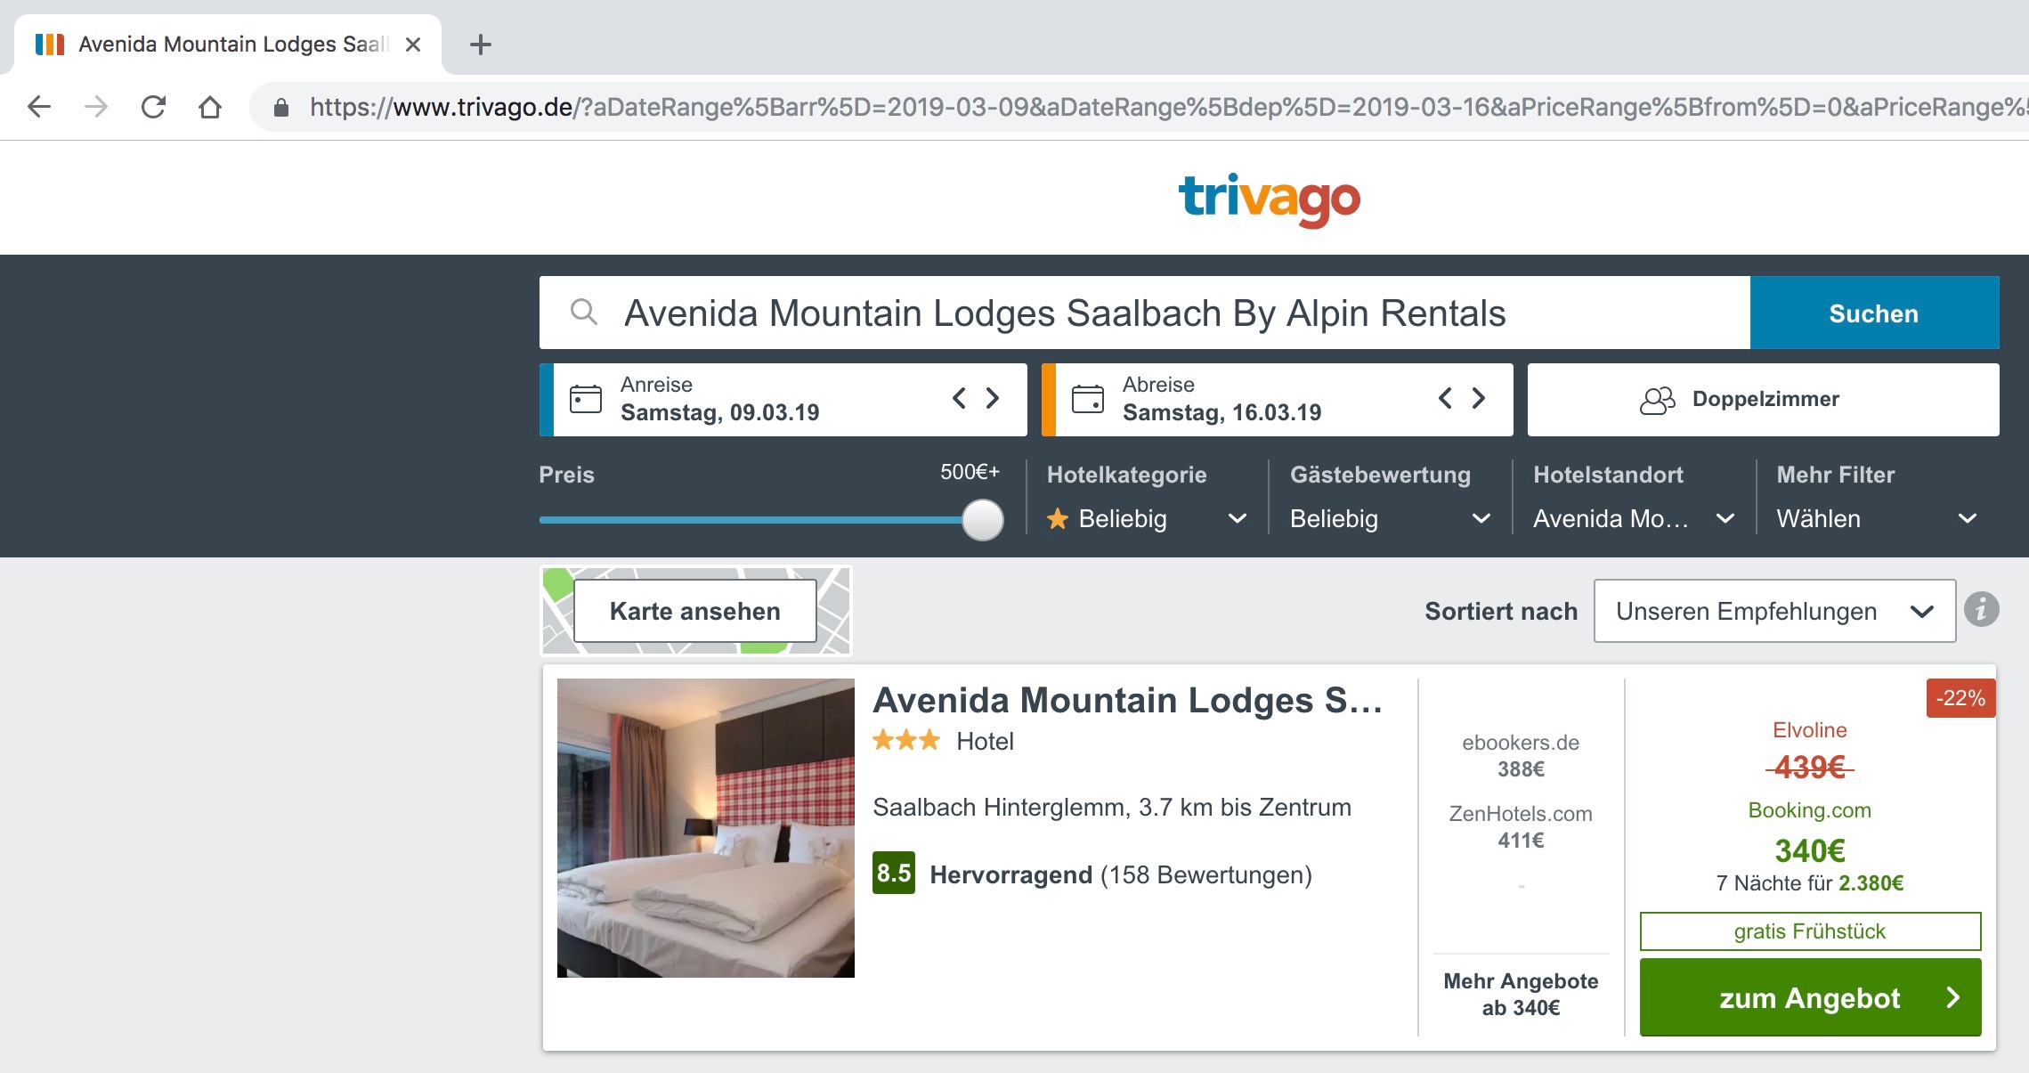Click the Abreise calendar icon
Viewport: 2029px width, 1073px height.
1088,399
